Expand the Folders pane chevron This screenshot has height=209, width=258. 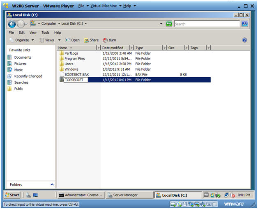pyautogui.click(x=52, y=184)
